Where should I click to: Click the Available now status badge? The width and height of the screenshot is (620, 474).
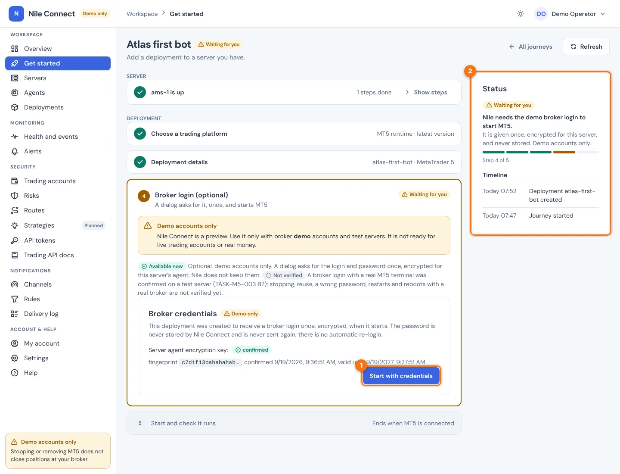[162, 266]
